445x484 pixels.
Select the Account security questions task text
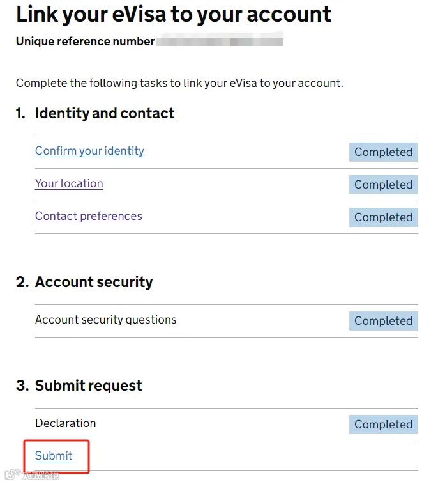tap(105, 320)
